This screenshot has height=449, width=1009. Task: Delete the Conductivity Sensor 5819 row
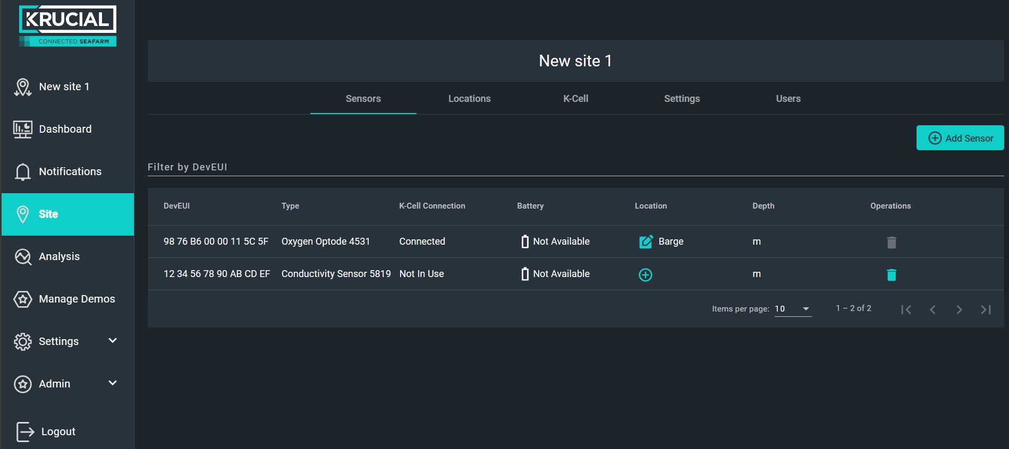click(892, 275)
